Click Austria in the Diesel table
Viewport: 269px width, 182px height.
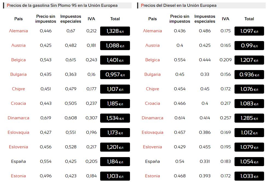pyautogui.click(x=152, y=45)
